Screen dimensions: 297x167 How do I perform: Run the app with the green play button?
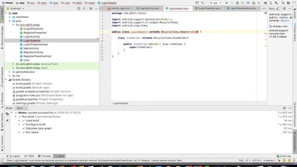pyautogui.click(x=226, y=3)
